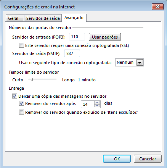The width and height of the screenshot is (167, 168).
Task: Click the days field showing 14
Action: [88, 104]
